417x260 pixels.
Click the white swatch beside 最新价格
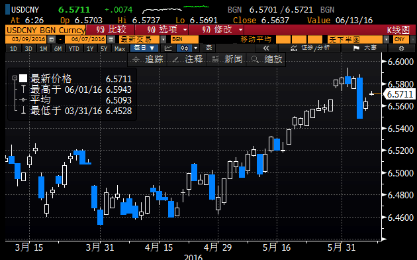coord(23,78)
